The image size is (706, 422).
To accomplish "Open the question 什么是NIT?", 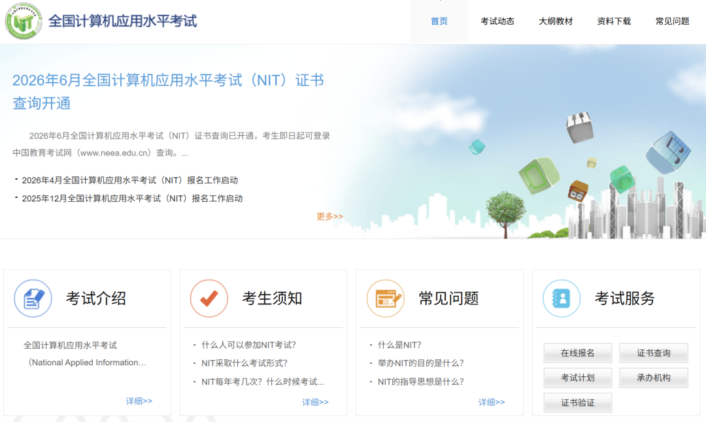I will pos(399,345).
